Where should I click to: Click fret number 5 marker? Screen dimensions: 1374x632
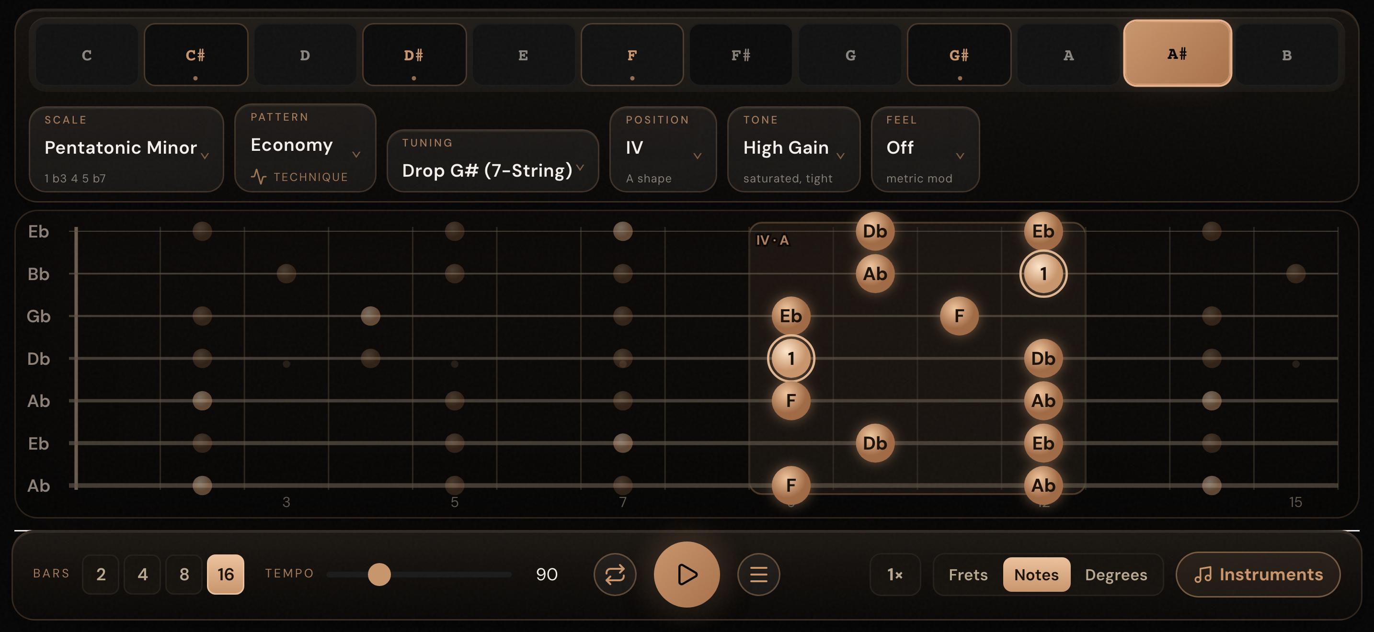(x=455, y=502)
